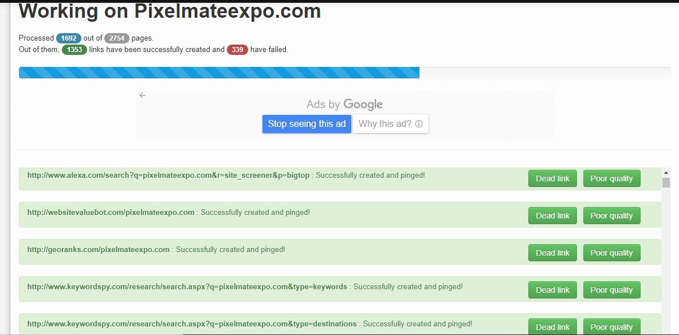The height and width of the screenshot is (335, 679).
Task: Open the websitevaluebot.com/pixelmateexpo.com URL
Action: (x=111, y=213)
